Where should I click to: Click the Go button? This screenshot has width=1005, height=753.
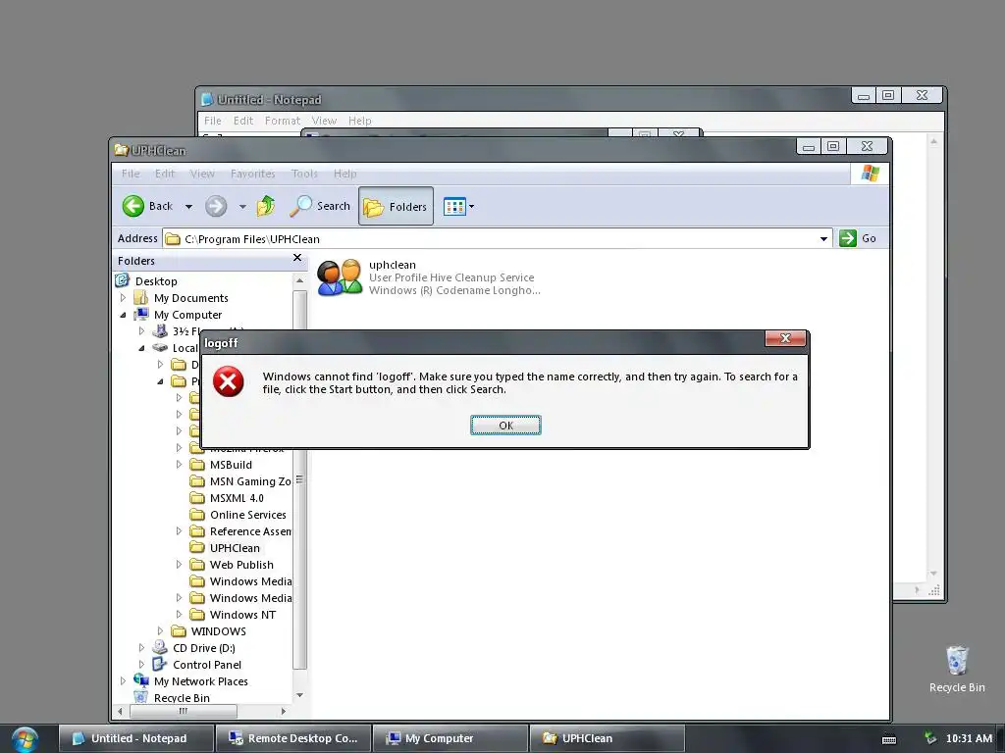click(x=858, y=238)
